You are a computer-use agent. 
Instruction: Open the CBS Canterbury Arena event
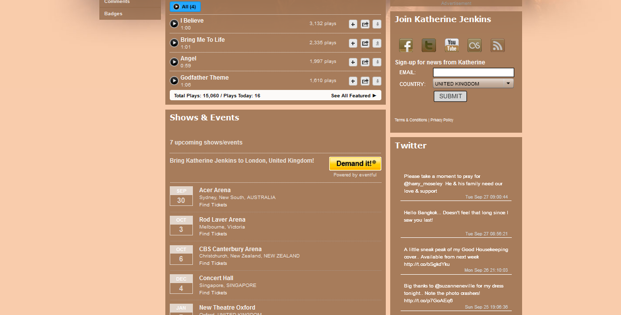(230, 249)
